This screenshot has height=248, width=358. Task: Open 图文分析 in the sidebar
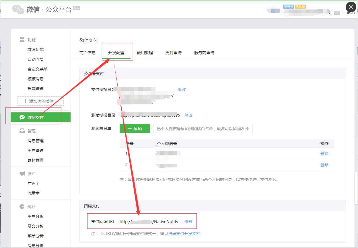coord(36,226)
